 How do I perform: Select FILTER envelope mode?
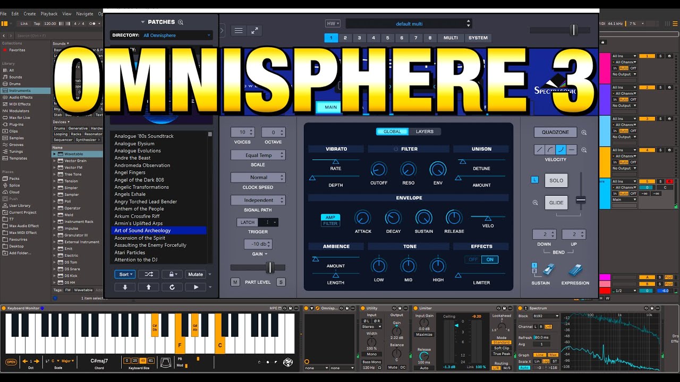(330, 223)
